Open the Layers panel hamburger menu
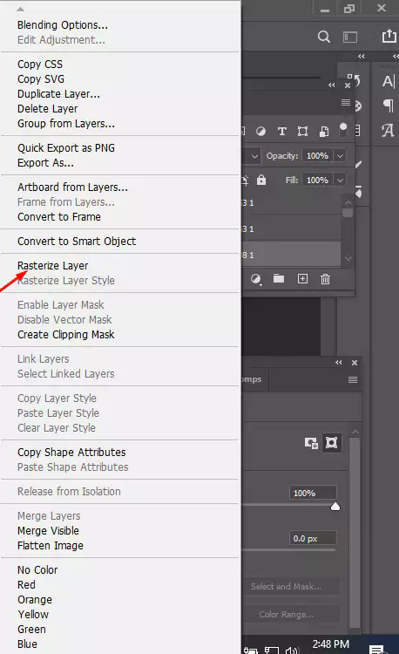 click(346, 102)
